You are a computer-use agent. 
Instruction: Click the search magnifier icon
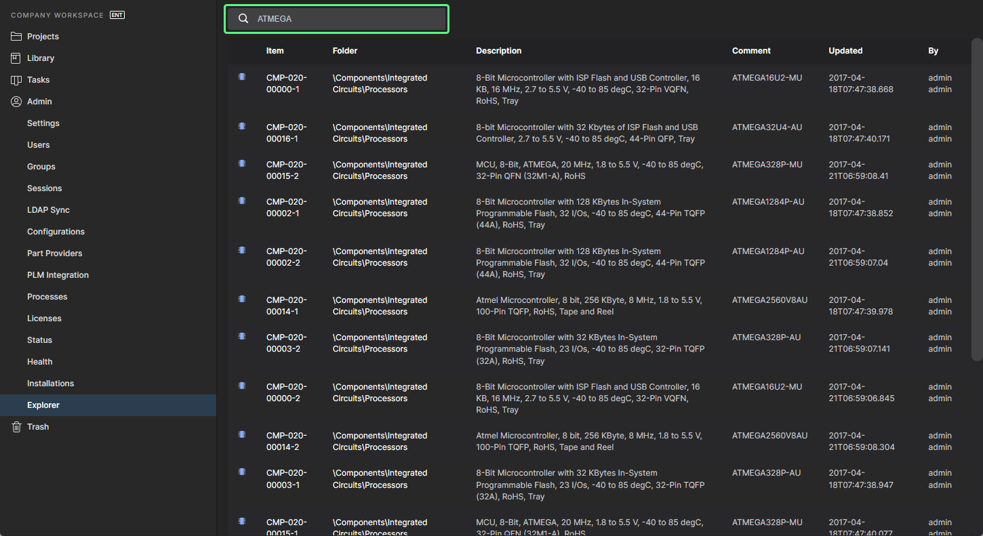pos(243,19)
